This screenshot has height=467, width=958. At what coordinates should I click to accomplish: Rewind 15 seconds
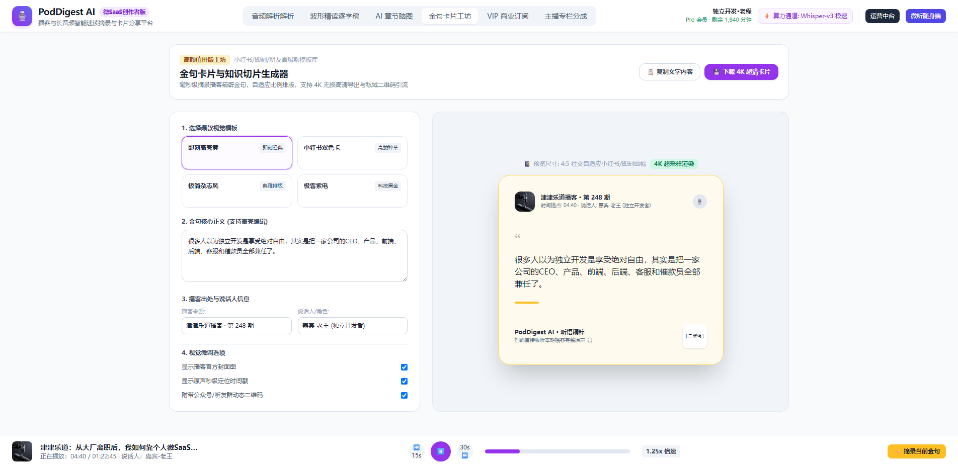point(417,451)
